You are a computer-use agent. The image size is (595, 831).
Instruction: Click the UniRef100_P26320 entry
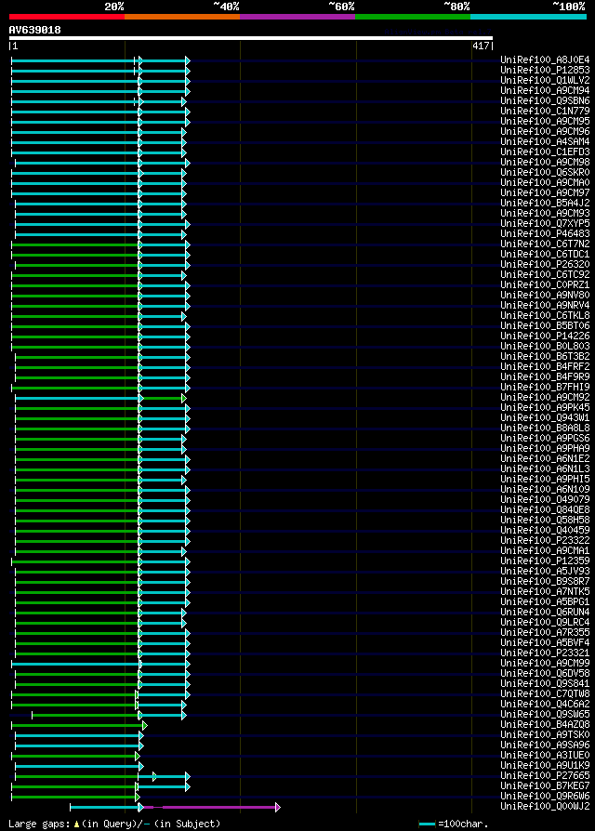(545, 264)
